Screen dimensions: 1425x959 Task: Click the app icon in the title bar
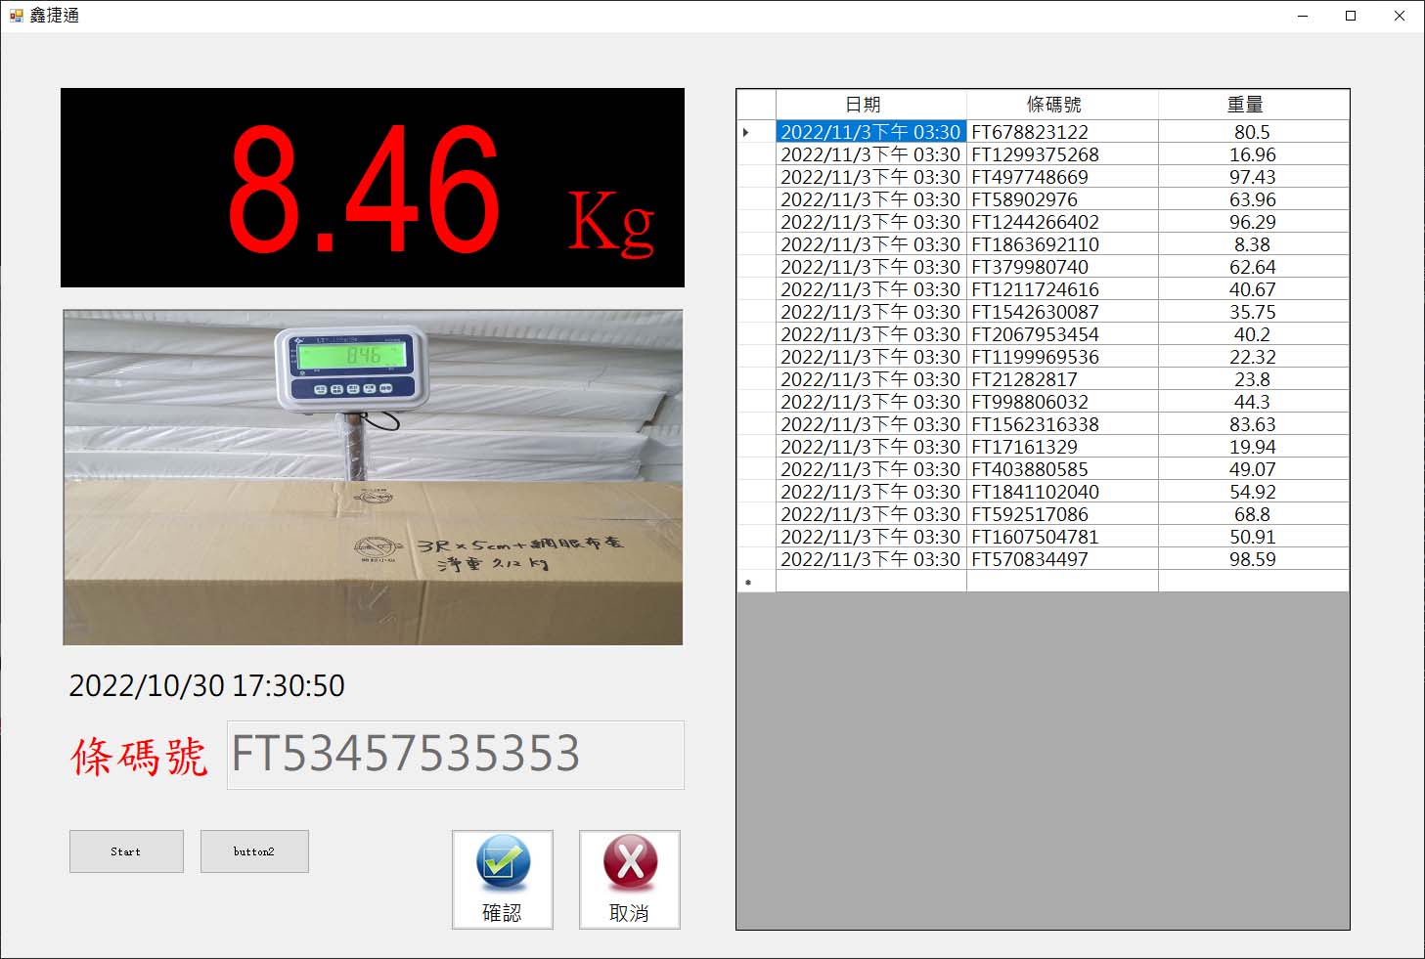tap(16, 16)
